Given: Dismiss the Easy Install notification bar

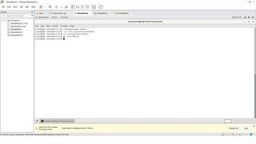Looking at the screenshot, I should pyautogui.click(x=254, y=126).
